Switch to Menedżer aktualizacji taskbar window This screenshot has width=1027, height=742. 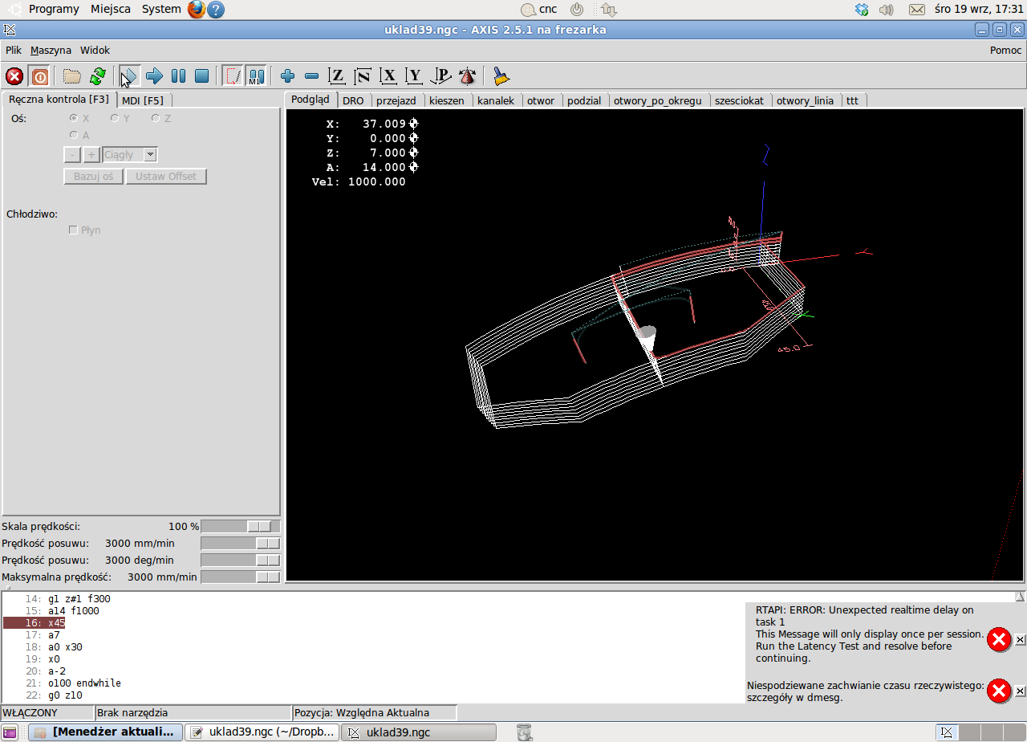click(x=105, y=732)
